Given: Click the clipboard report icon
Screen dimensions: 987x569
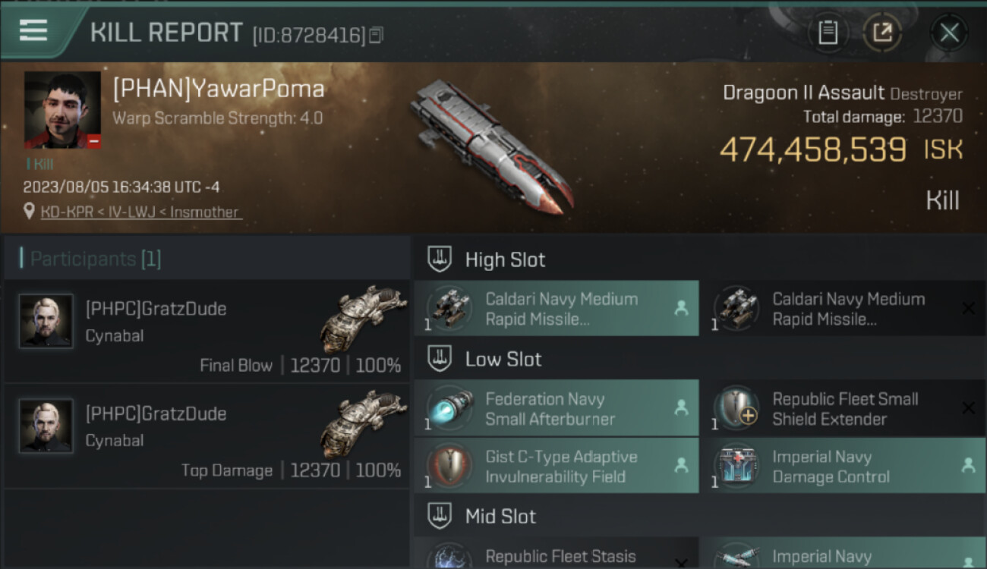Looking at the screenshot, I should tap(828, 32).
